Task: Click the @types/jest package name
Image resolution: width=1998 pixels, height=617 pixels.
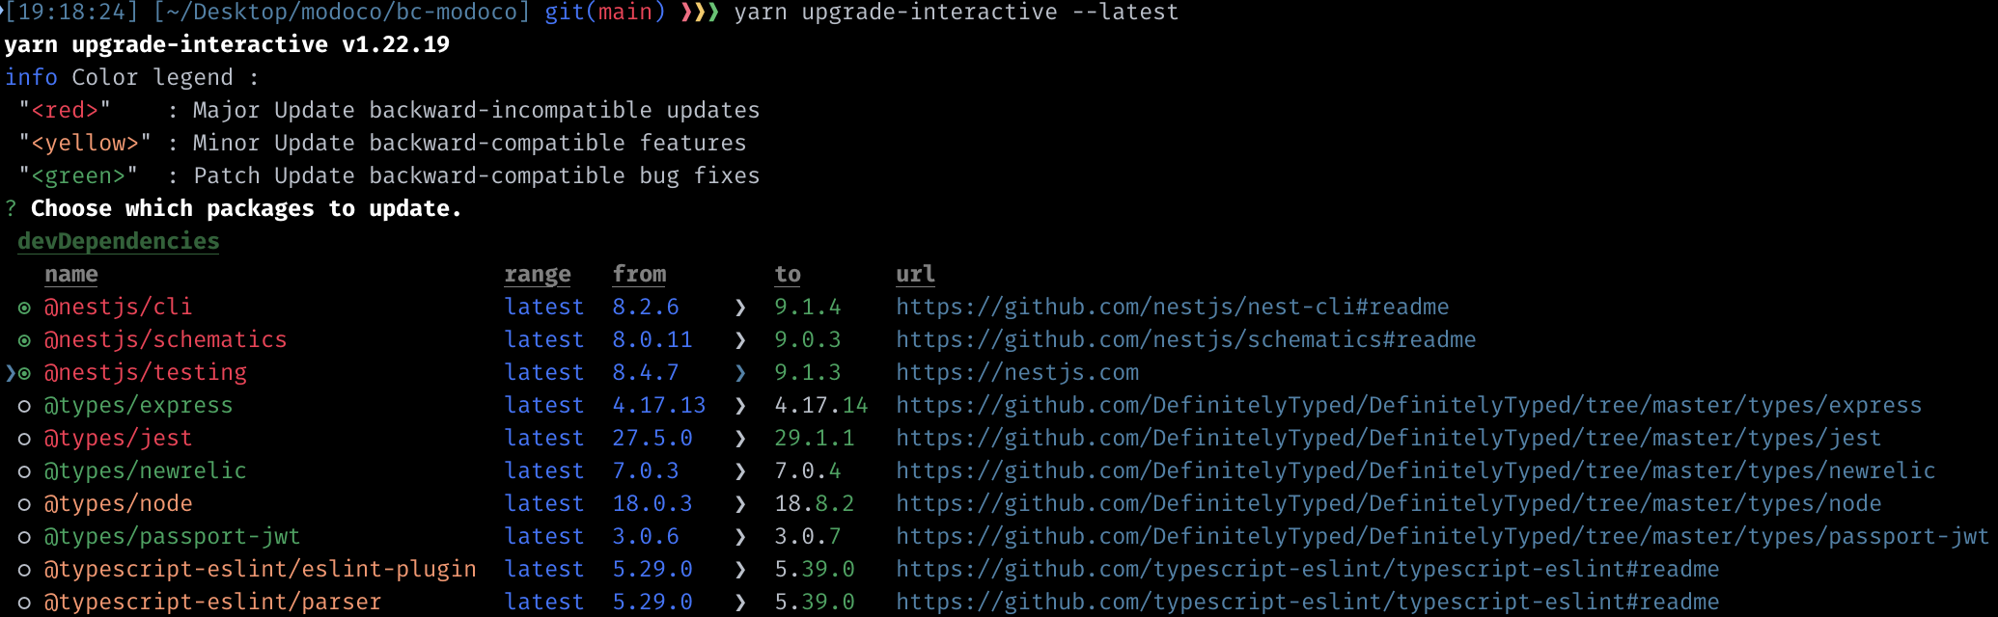Action: coord(118,438)
